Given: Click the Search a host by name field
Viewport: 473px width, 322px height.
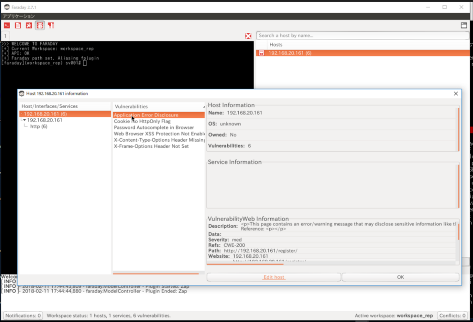Looking at the screenshot, I should (x=362, y=35).
